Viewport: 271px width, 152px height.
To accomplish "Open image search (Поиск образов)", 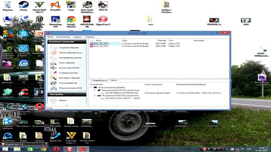I will coord(67,63).
